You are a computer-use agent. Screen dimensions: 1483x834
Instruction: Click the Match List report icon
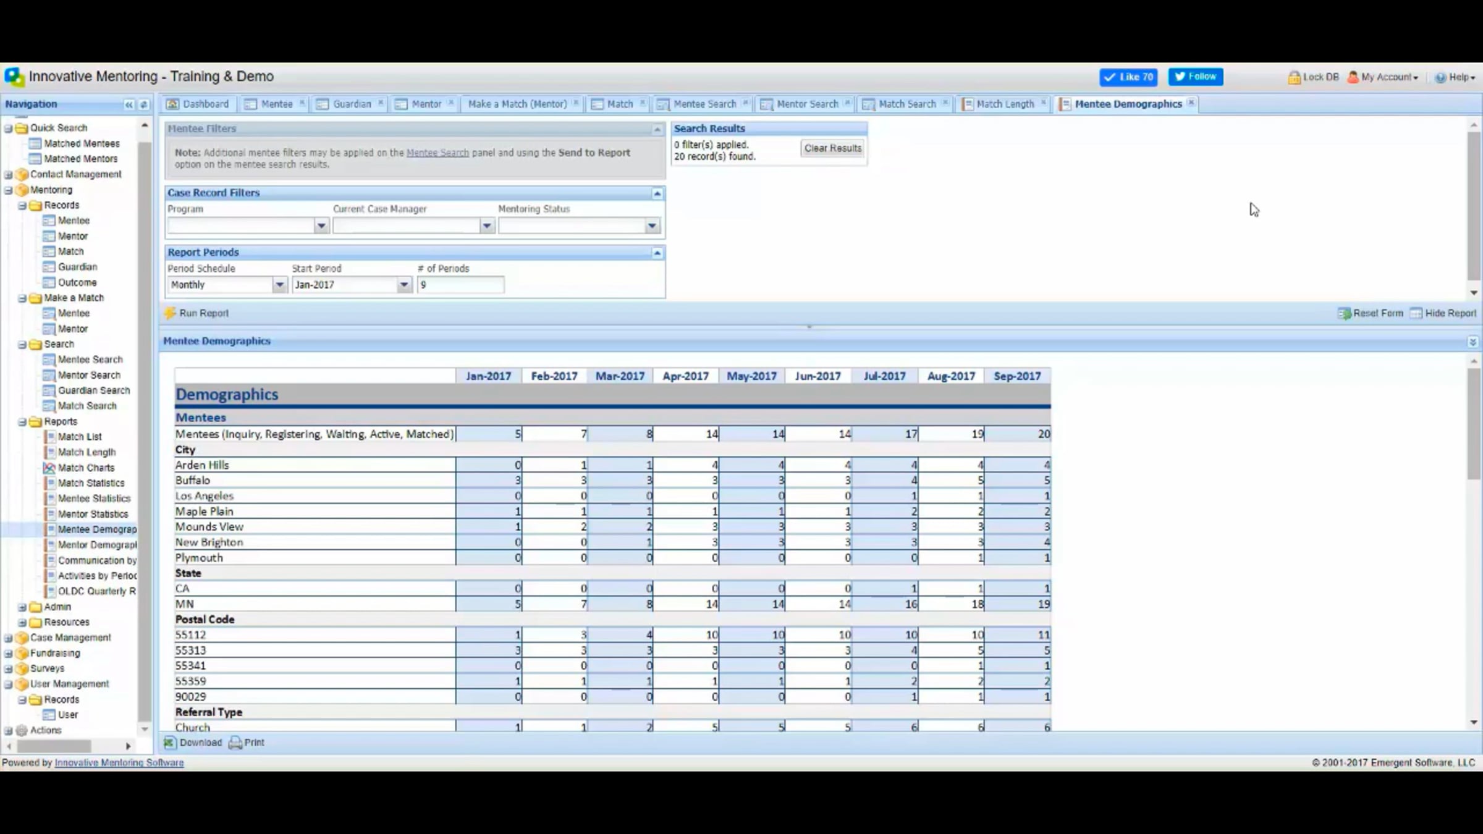tap(51, 437)
